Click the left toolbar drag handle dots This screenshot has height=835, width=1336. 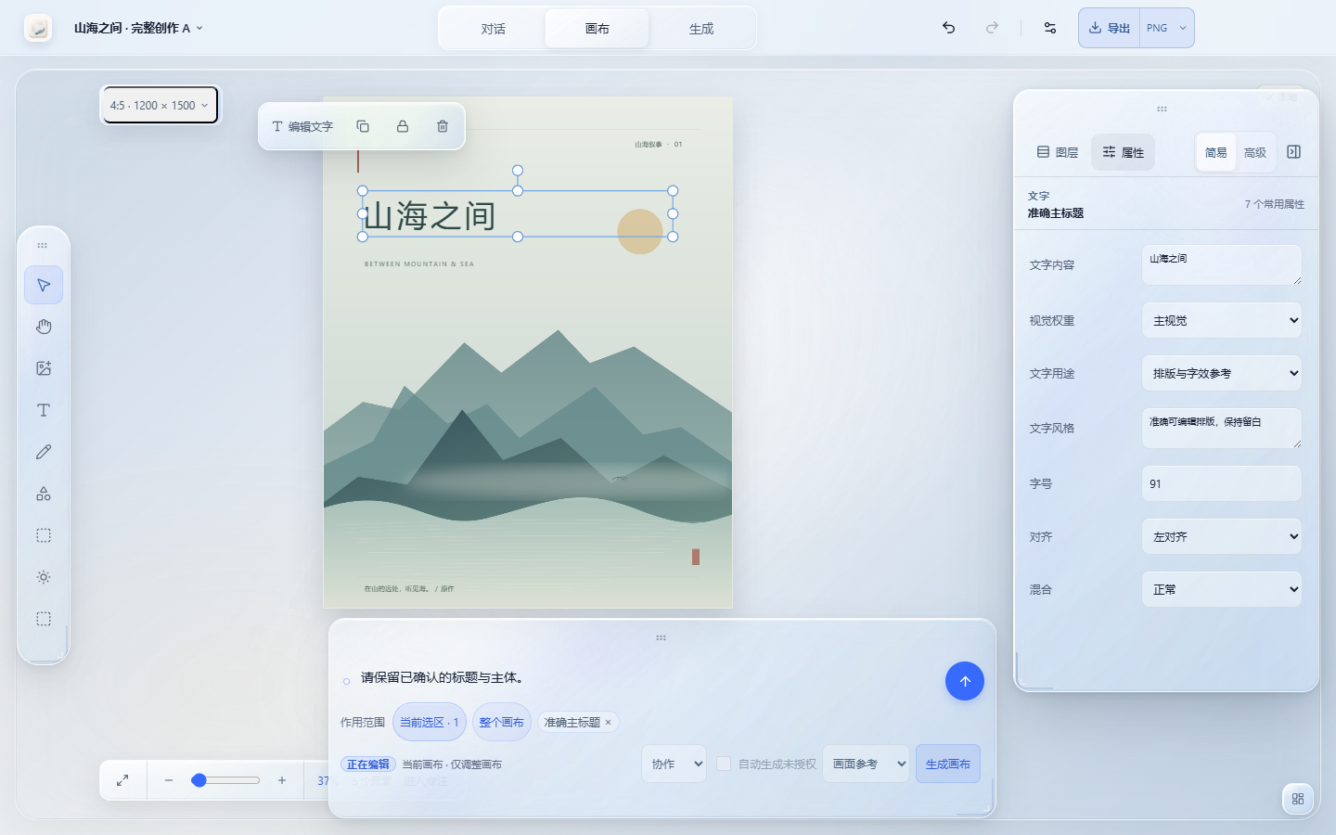(43, 246)
